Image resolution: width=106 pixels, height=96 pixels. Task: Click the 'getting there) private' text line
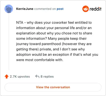tap(51, 49)
